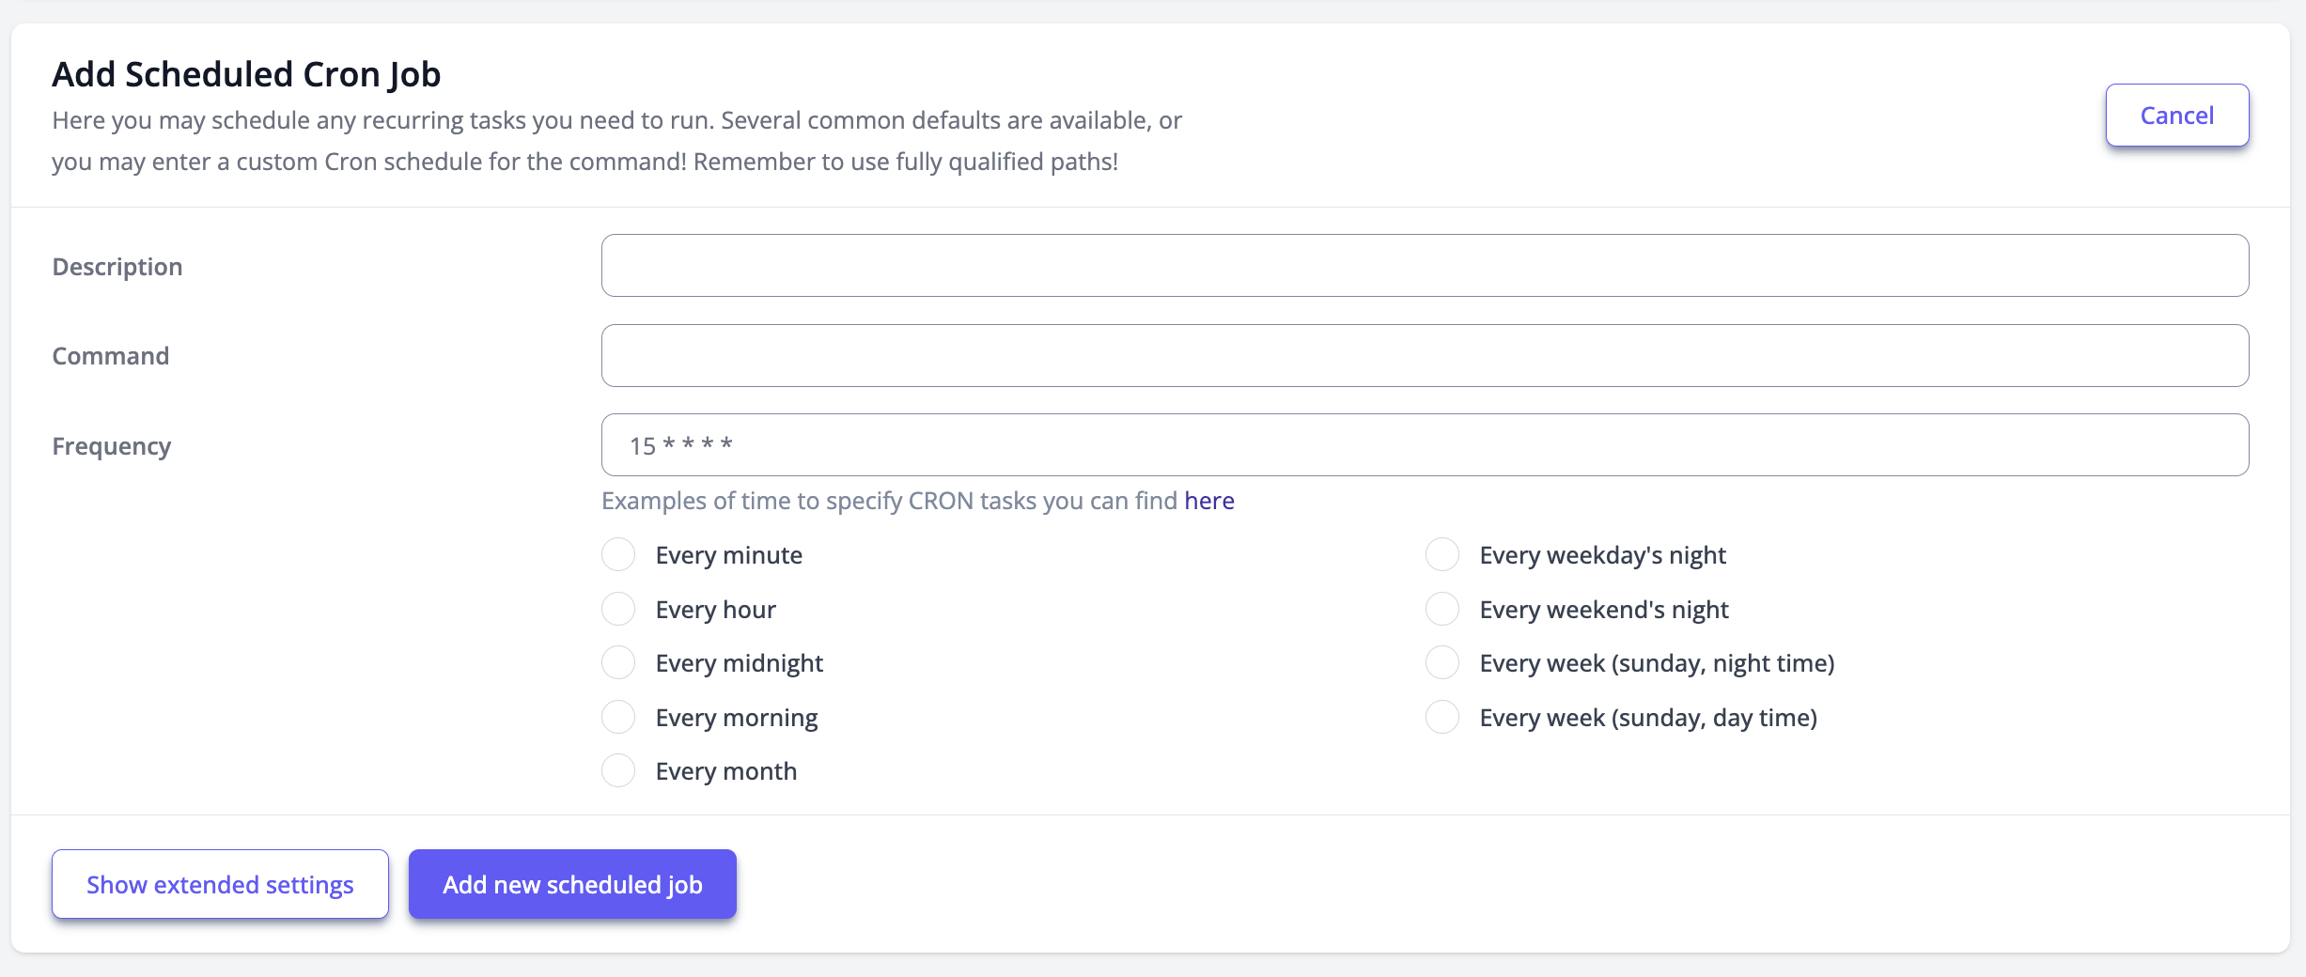Click the Every month label text
Image resolution: width=2306 pixels, height=977 pixels.
[x=725, y=771]
